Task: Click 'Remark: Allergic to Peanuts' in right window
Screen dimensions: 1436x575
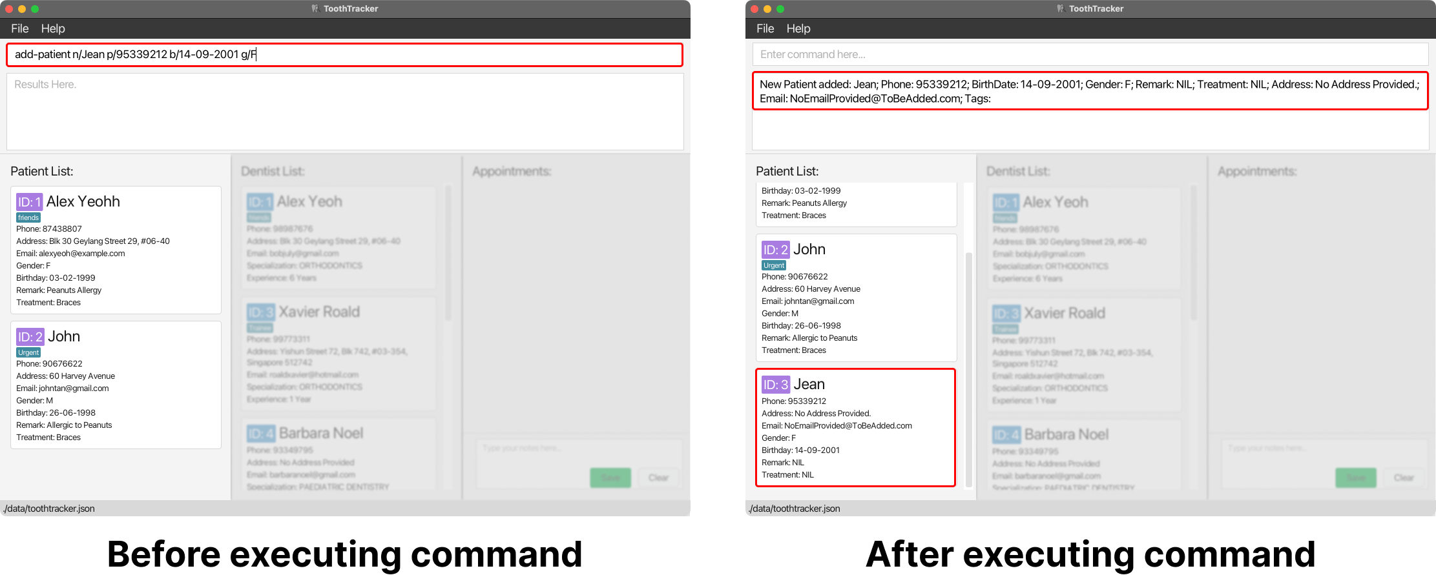Action: (809, 338)
